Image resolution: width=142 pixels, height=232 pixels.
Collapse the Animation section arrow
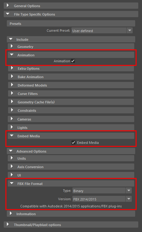click(x=12, y=54)
